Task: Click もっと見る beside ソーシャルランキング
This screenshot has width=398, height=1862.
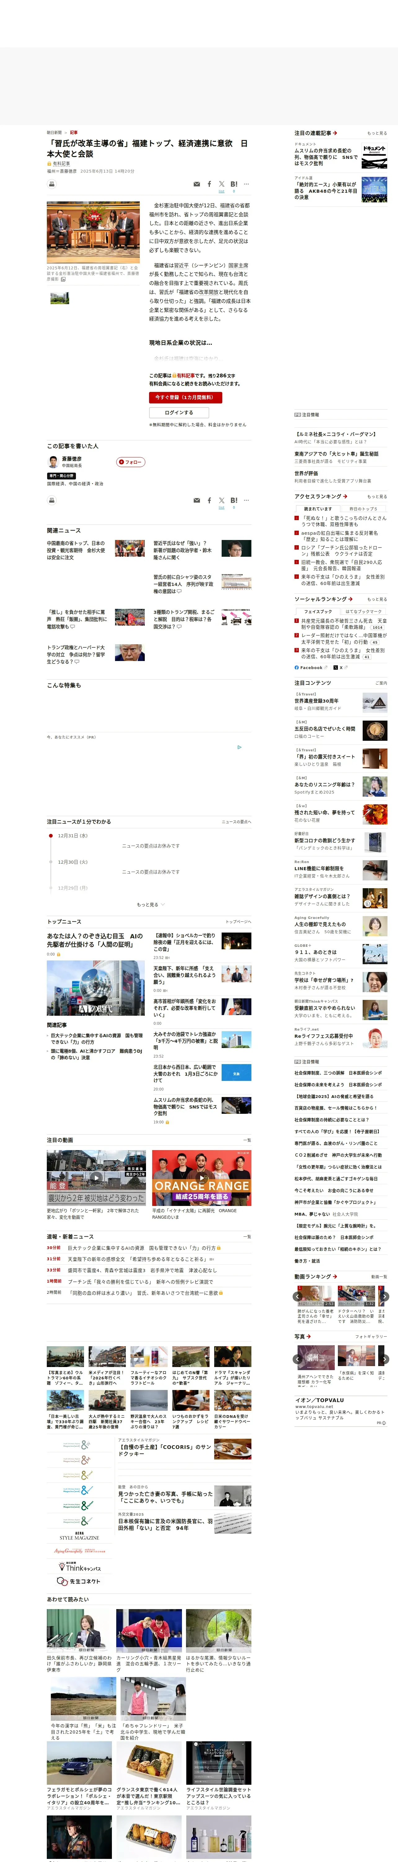Action: pyautogui.click(x=377, y=599)
